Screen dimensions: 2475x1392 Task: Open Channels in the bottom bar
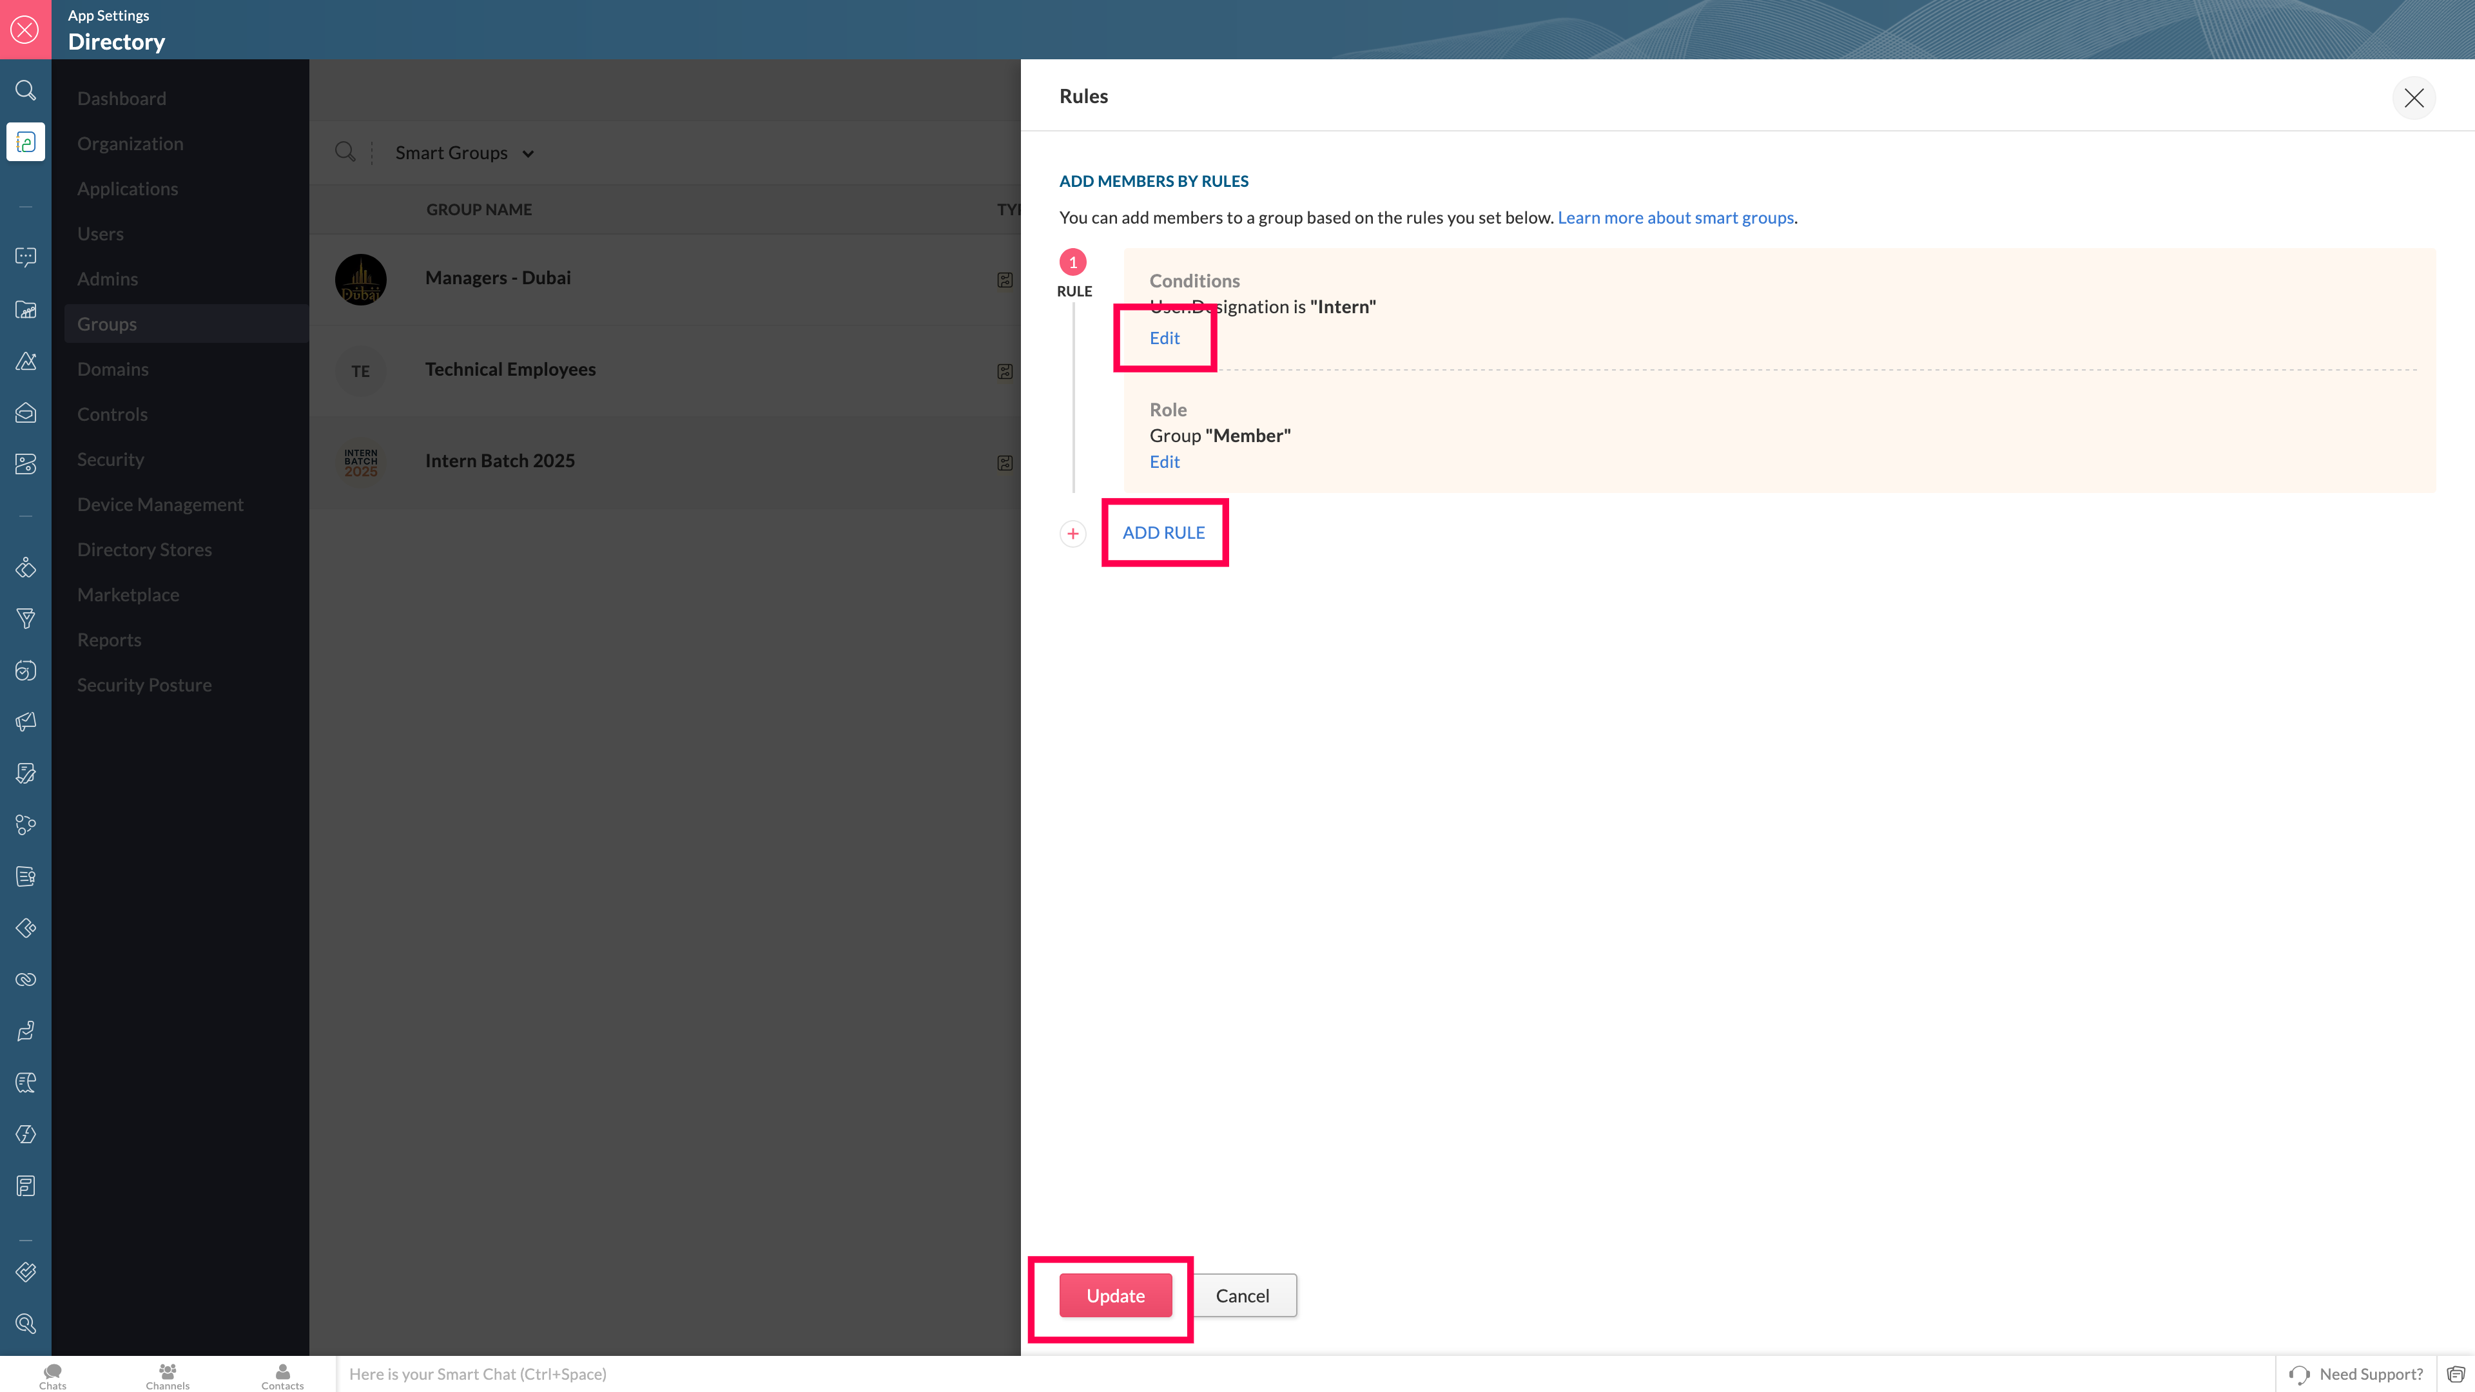click(x=167, y=1376)
